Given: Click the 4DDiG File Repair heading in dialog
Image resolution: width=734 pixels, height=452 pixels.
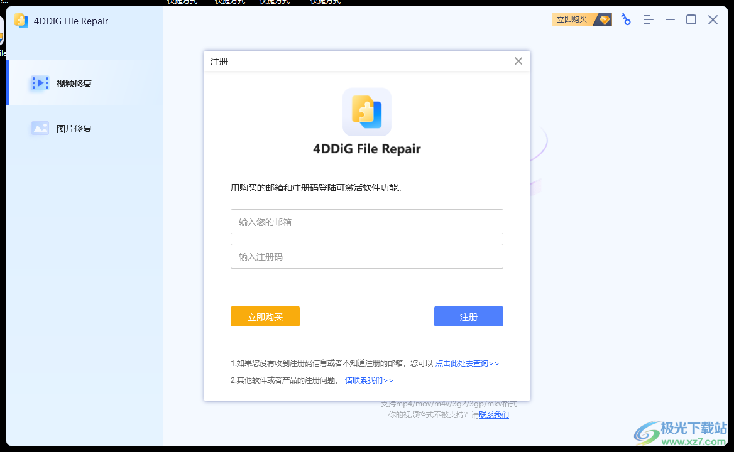Looking at the screenshot, I should 366,149.
